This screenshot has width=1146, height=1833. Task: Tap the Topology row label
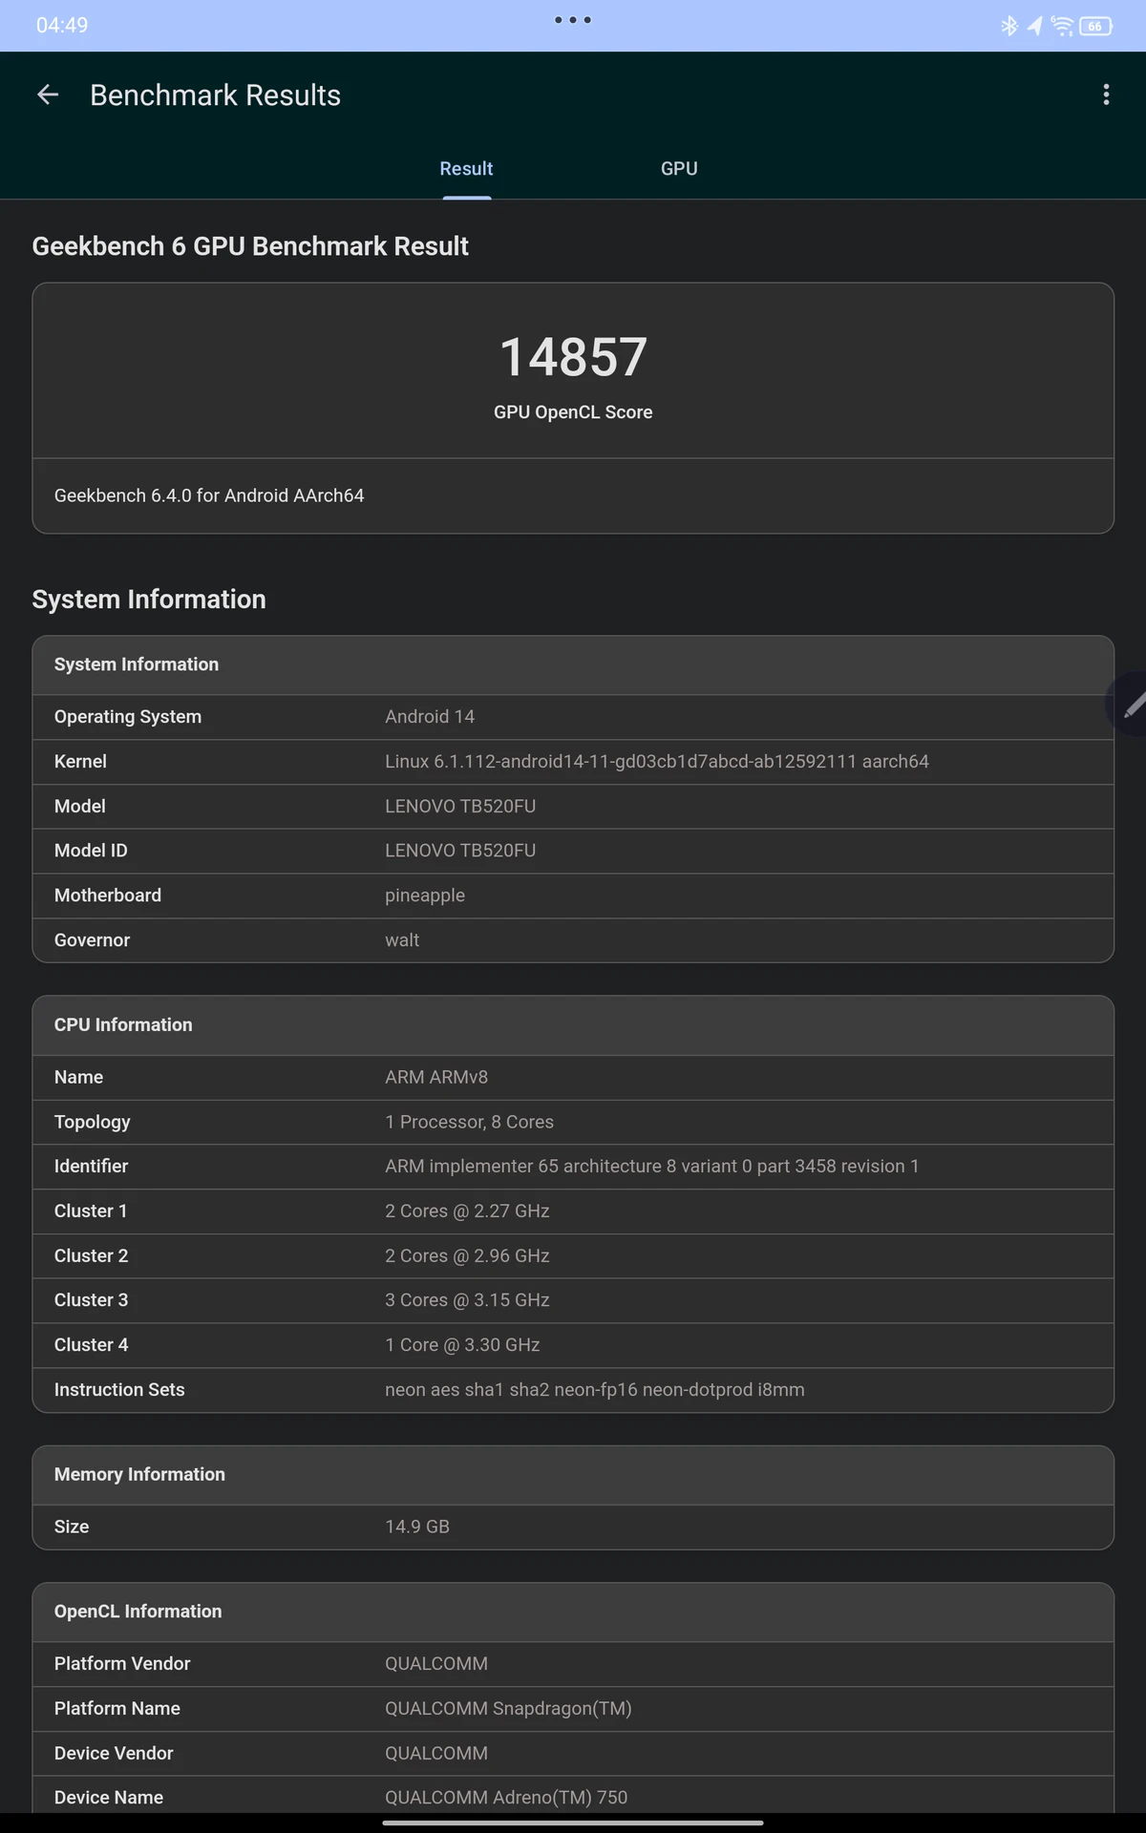[92, 1122]
